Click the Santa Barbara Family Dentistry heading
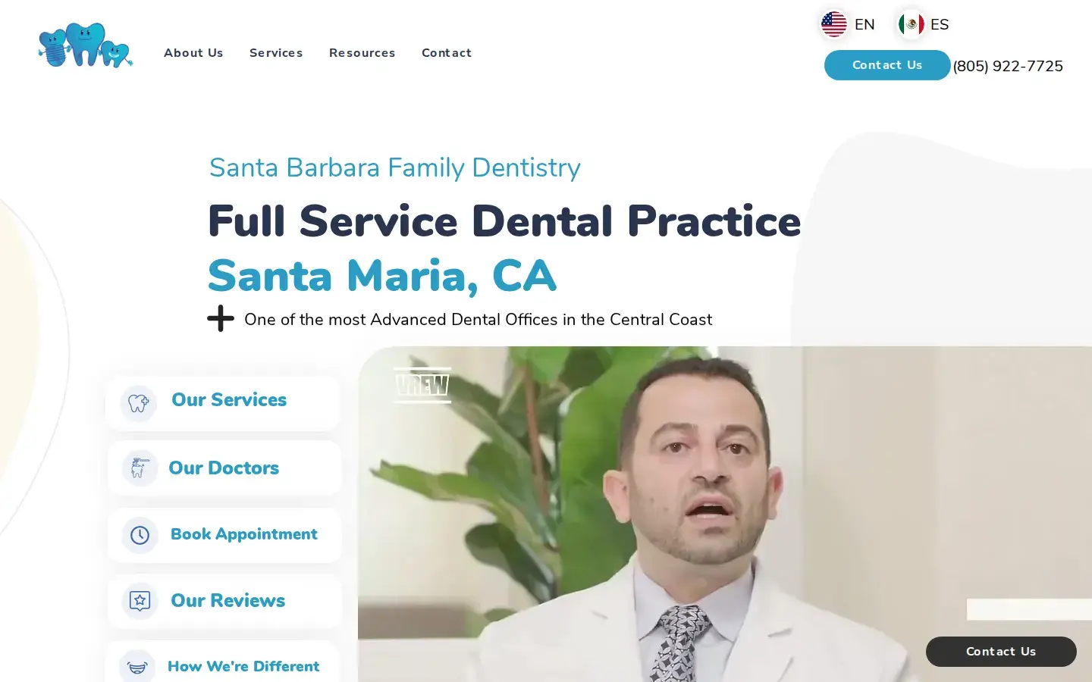The height and width of the screenshot is (682, 1092). 395,167
